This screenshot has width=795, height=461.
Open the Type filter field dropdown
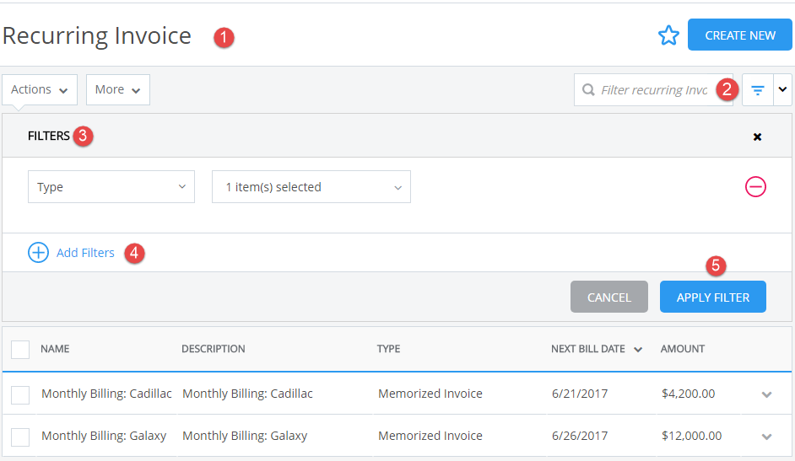coord(111,187)
